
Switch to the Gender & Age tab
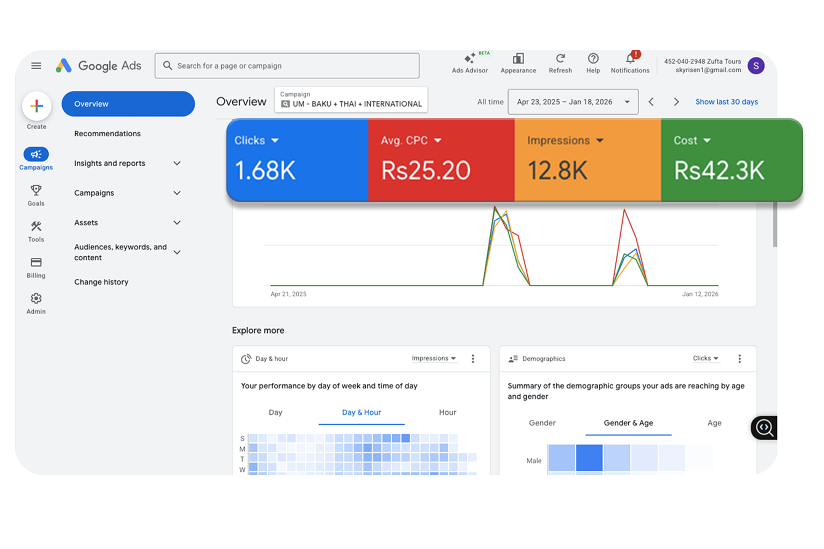point(628,423)
